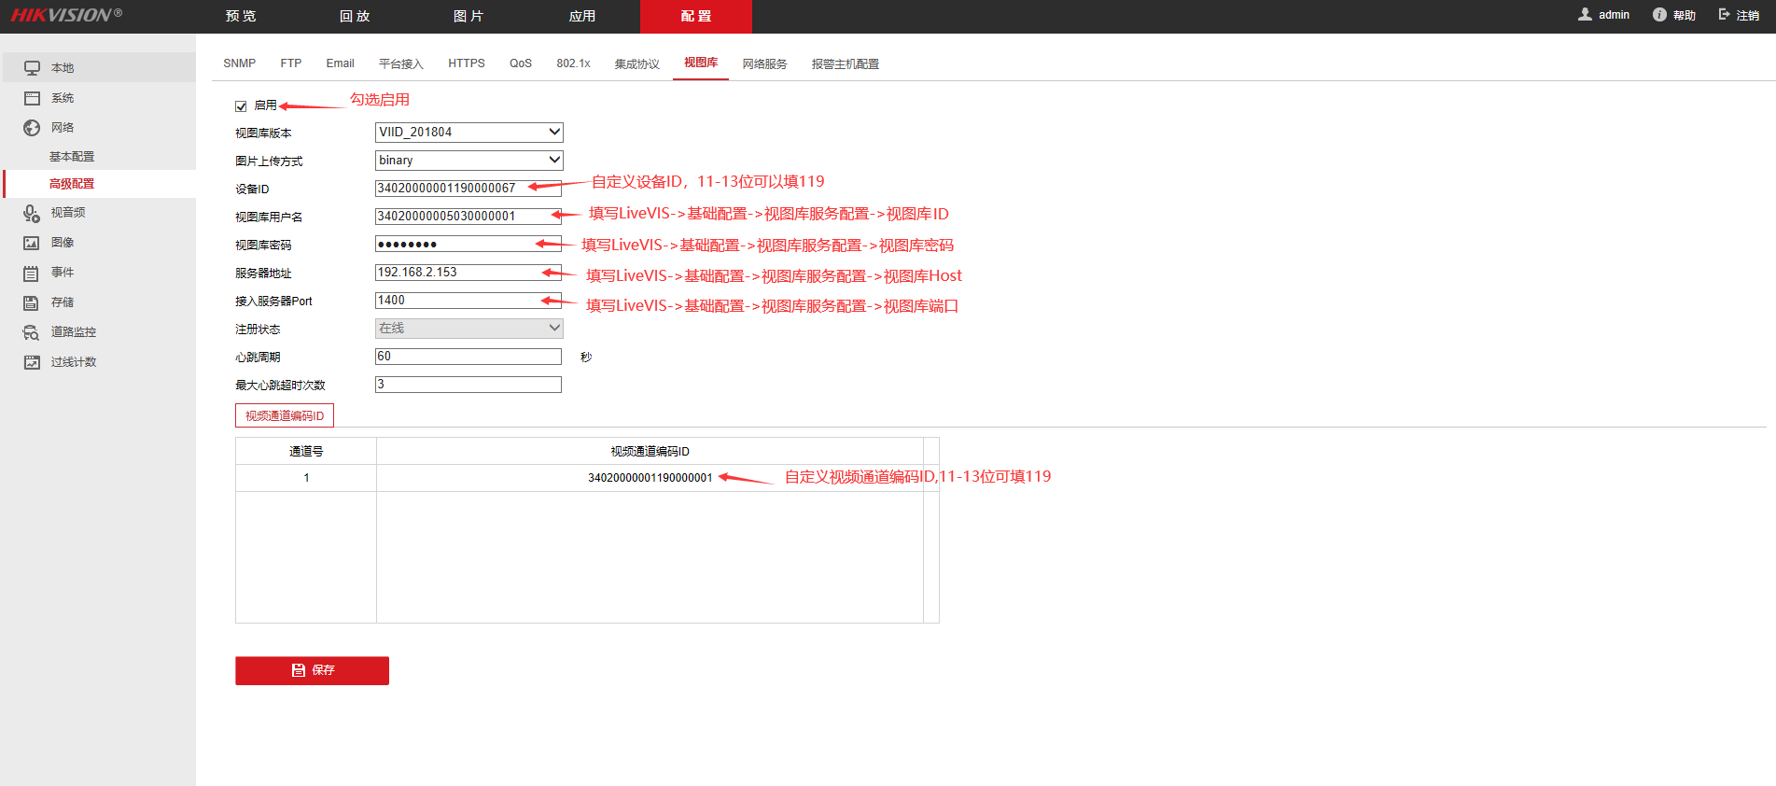Image resolution: width=1776 pixels, height=786 pixels.
Task: Click the video/audio (视音频) icon
Action: [x=32, y=213]
